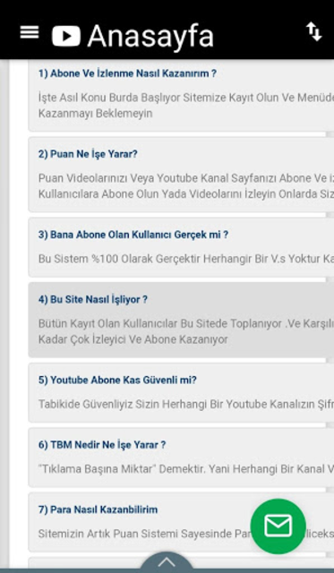Image resolution: width=334 pixels, height=573 pixels.
Task: Open "Abone Ve İzlenme Nasıl Kazanırım ?" question
Action: click(x=127, y=73)
